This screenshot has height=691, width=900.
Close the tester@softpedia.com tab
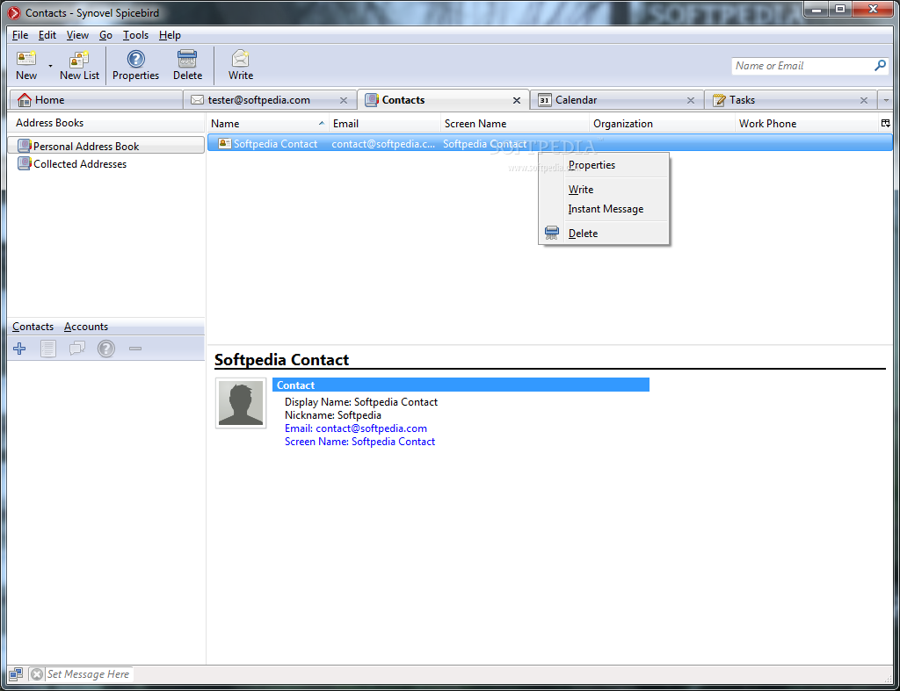[x=344, y=100]
